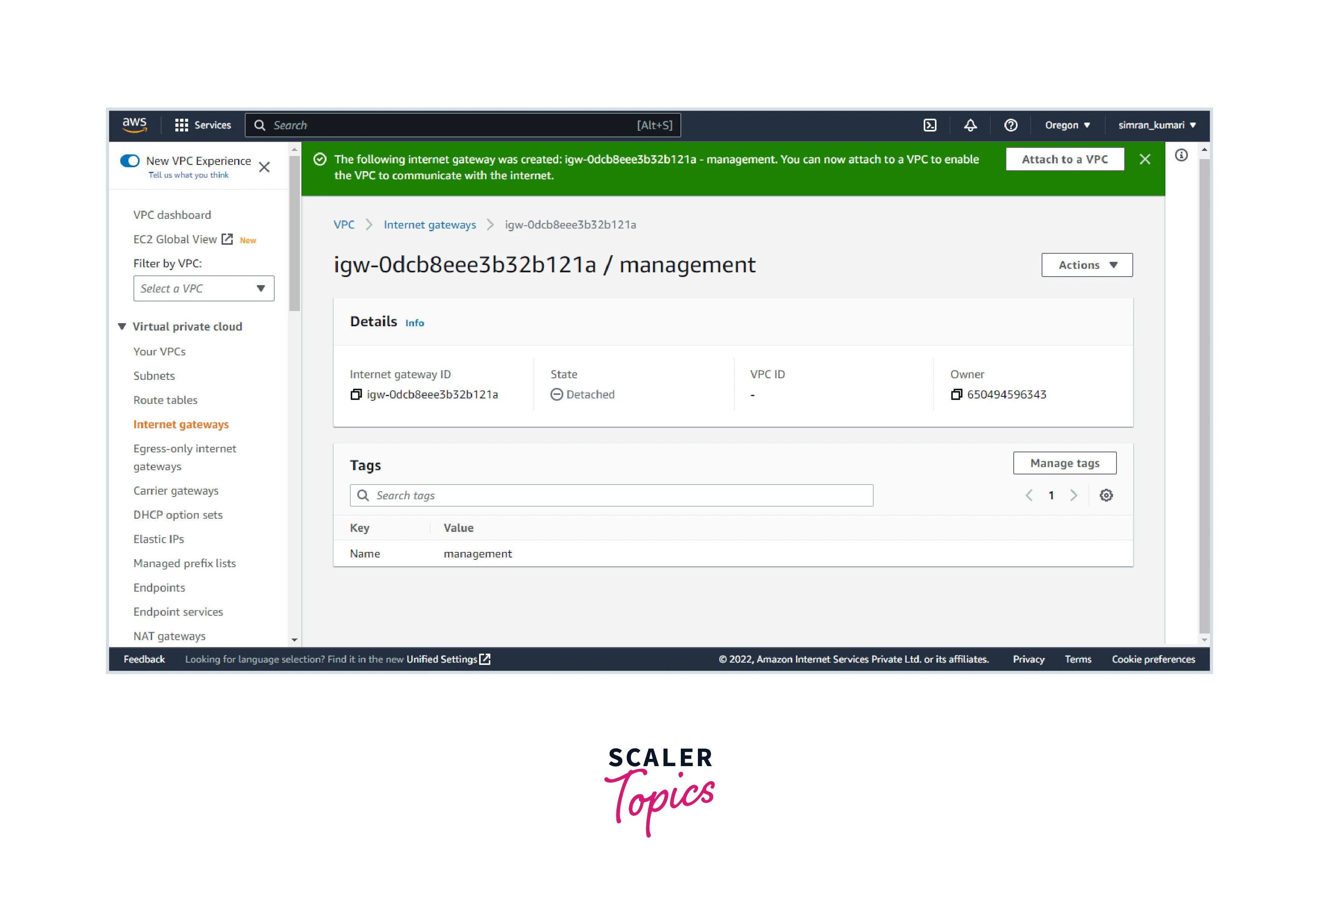Dismiss the green success banner

pos(1145,159)
